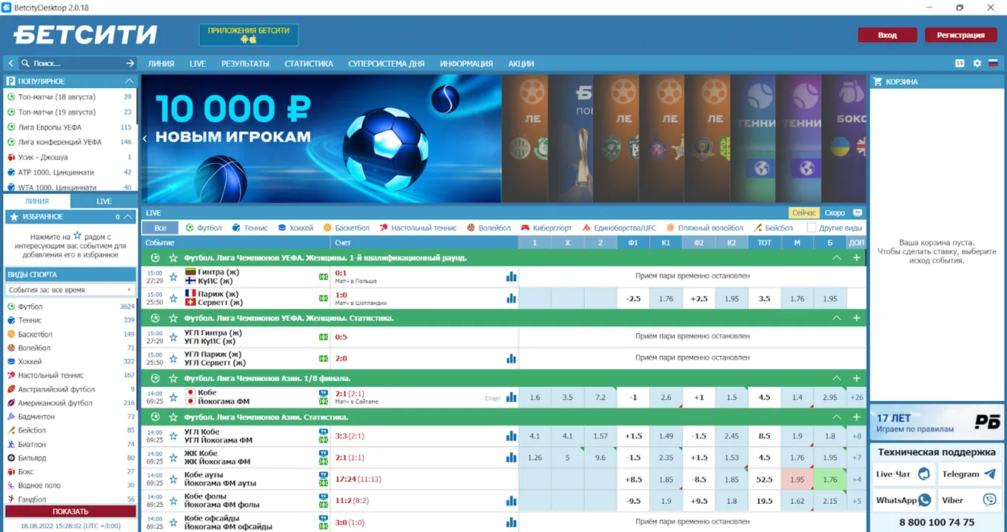Open WhatsApp support
1007x532 pixels.
point(903,500)
